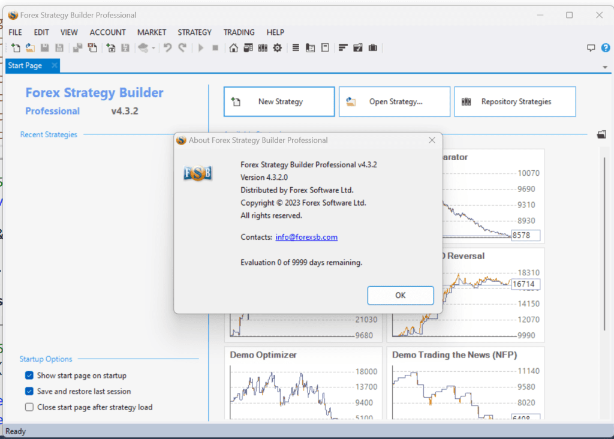This screenshot has width=614, height=439.
Task: Open the MARKET menu
Action: 152,32
